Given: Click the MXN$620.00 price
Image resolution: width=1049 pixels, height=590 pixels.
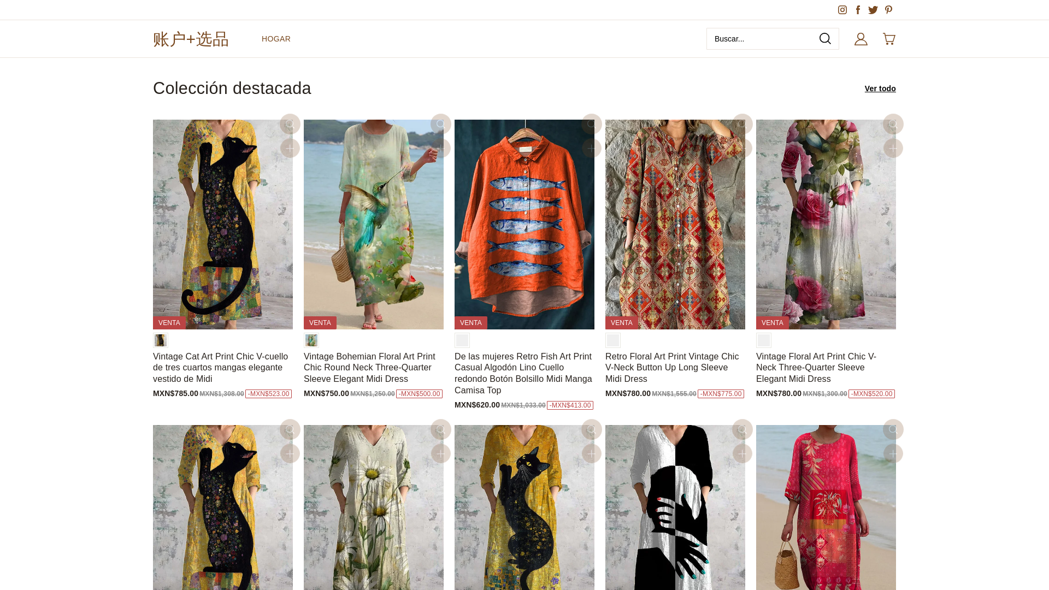Looking at the screenshot, I should pos(477,405).
